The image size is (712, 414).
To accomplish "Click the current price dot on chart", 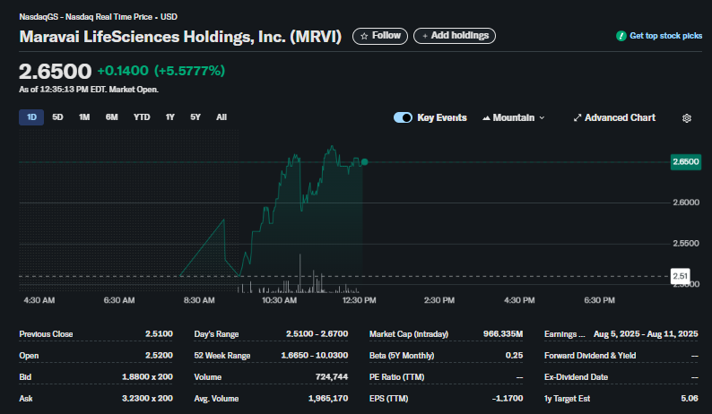I will 364,161.
